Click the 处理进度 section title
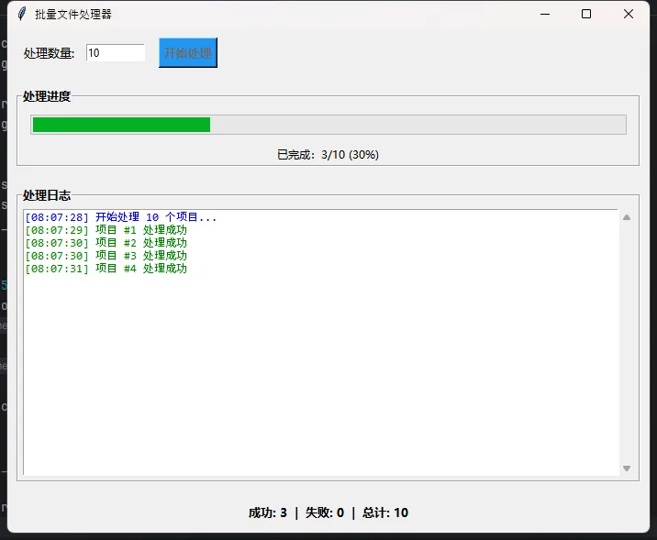The width and height of the screenshot is (657, 540). pos(47,96)
